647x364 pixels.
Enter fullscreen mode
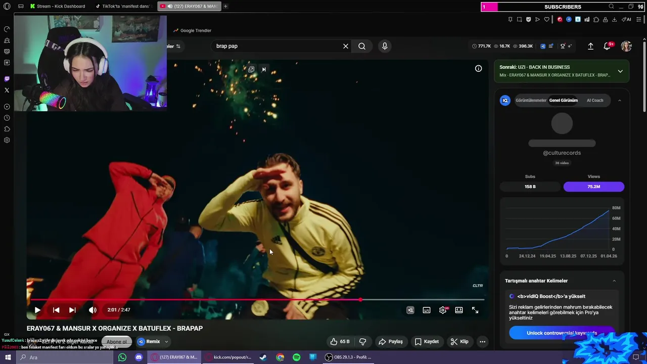pyautogui.click(x=475, y=310)
